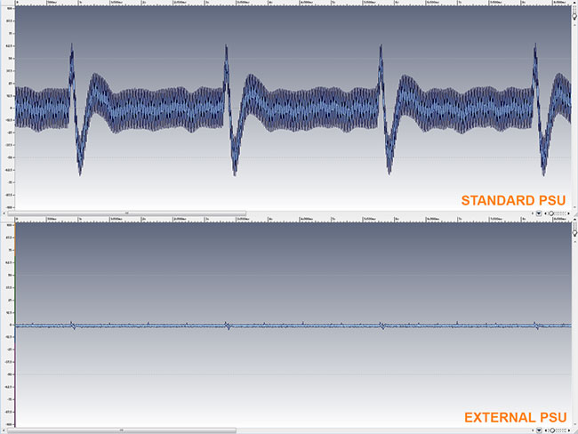This screenshot has width=578, height=434.
Task: Click the right scroll arrow before the External PSU dropdown
Action: (x=533, y=430)
